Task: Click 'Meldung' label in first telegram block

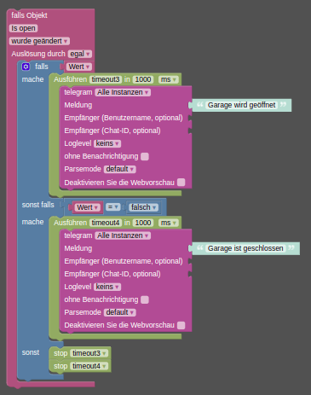Action: [78, 105]
